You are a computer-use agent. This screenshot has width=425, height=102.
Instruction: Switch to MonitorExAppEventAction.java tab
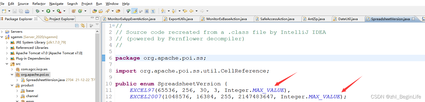click(131, 19)
